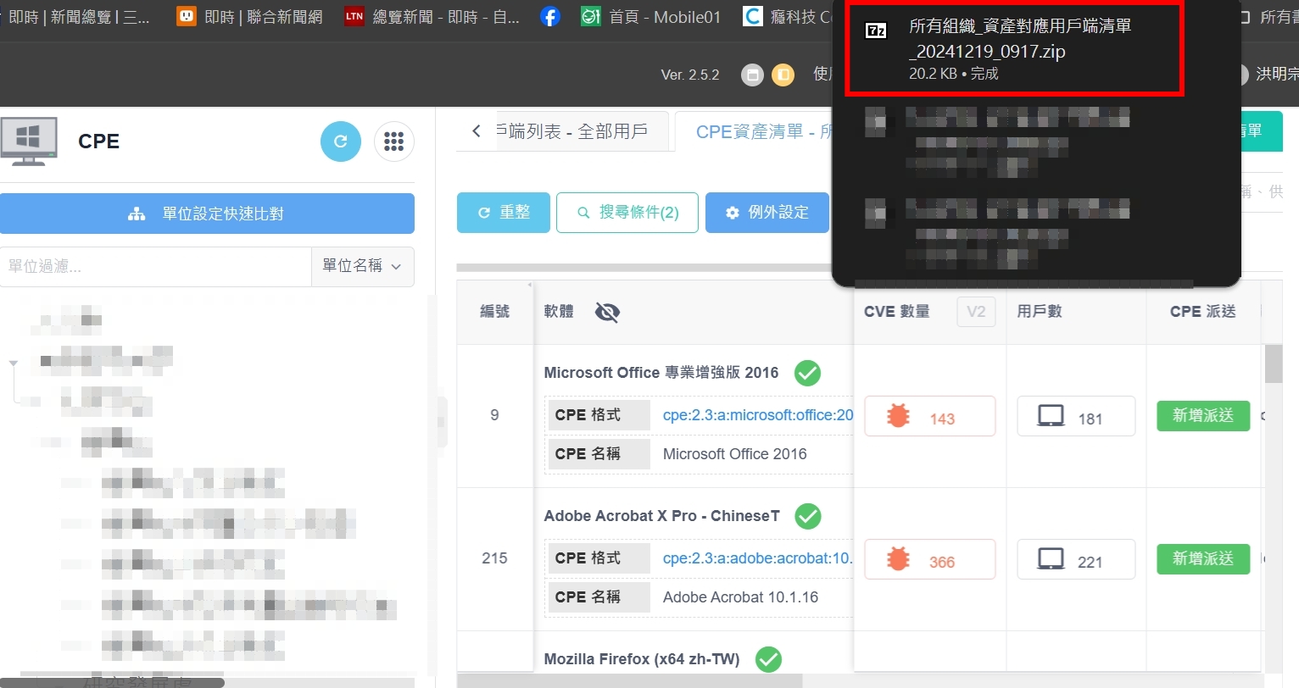Viewport: 1299px width, 688px height.
Task: Click the left chevron to scroll tabs back
Action: coord(476,131)
